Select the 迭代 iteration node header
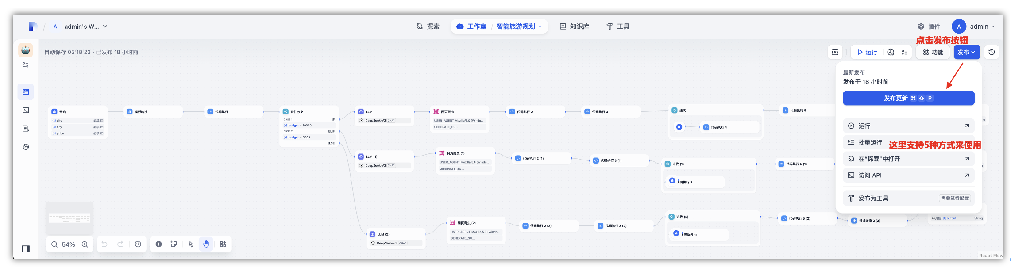1011x267 pixels. 716,111
